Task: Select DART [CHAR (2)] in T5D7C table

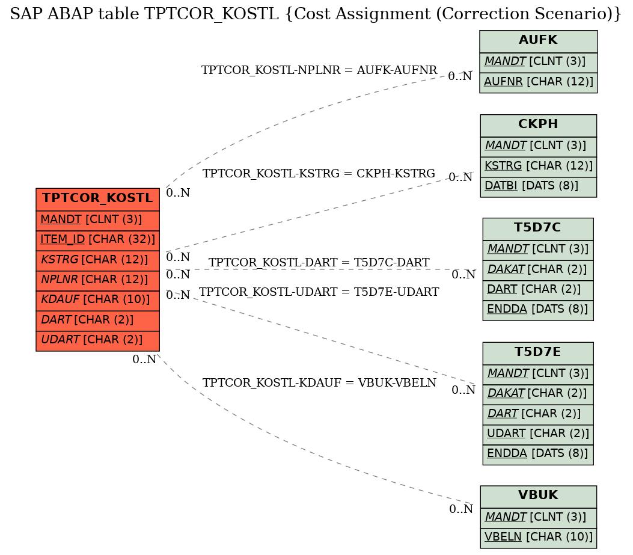Action: (x=538, y=290)
